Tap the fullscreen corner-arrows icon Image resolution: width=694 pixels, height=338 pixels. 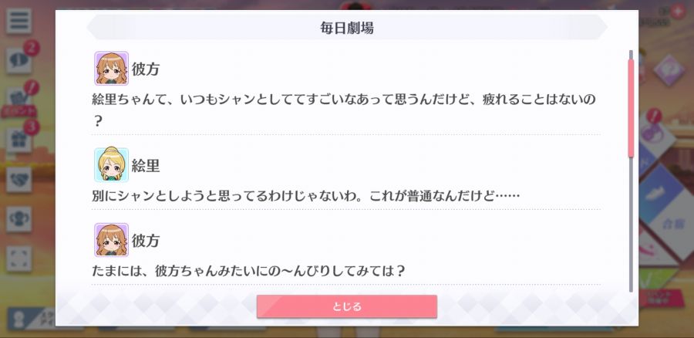click(x=19, y=259)
